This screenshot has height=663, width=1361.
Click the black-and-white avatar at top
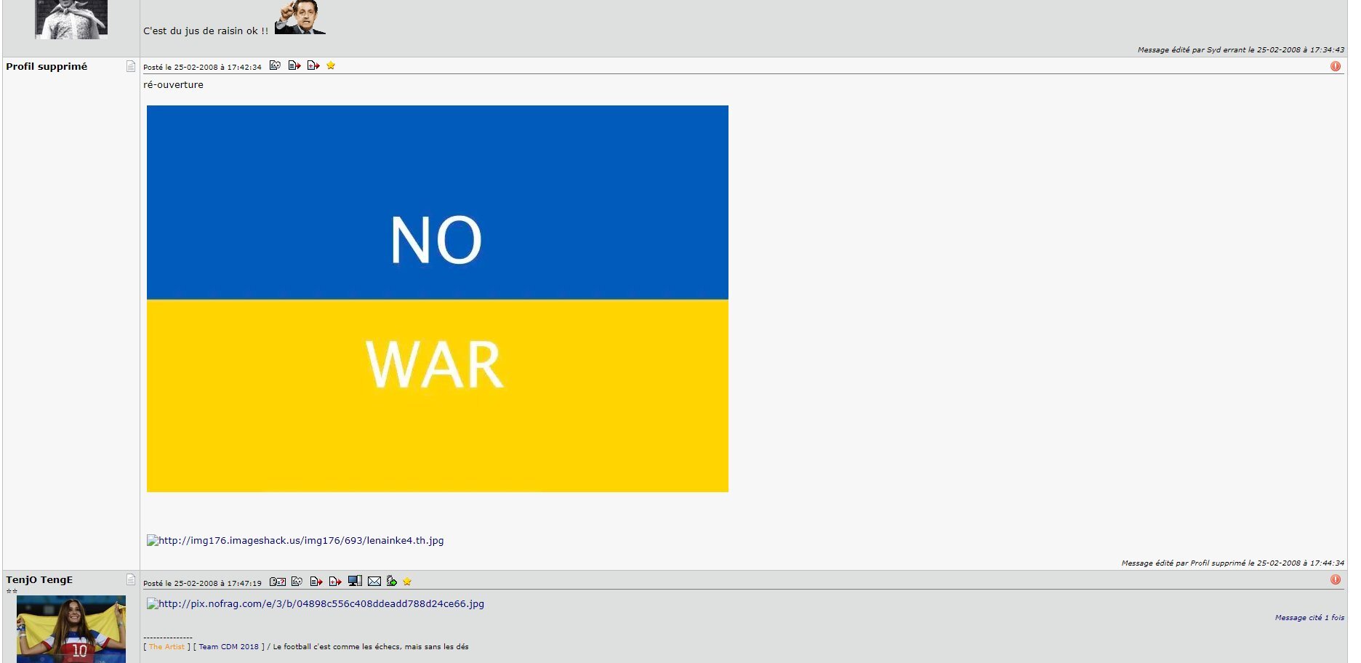[71, 19]
